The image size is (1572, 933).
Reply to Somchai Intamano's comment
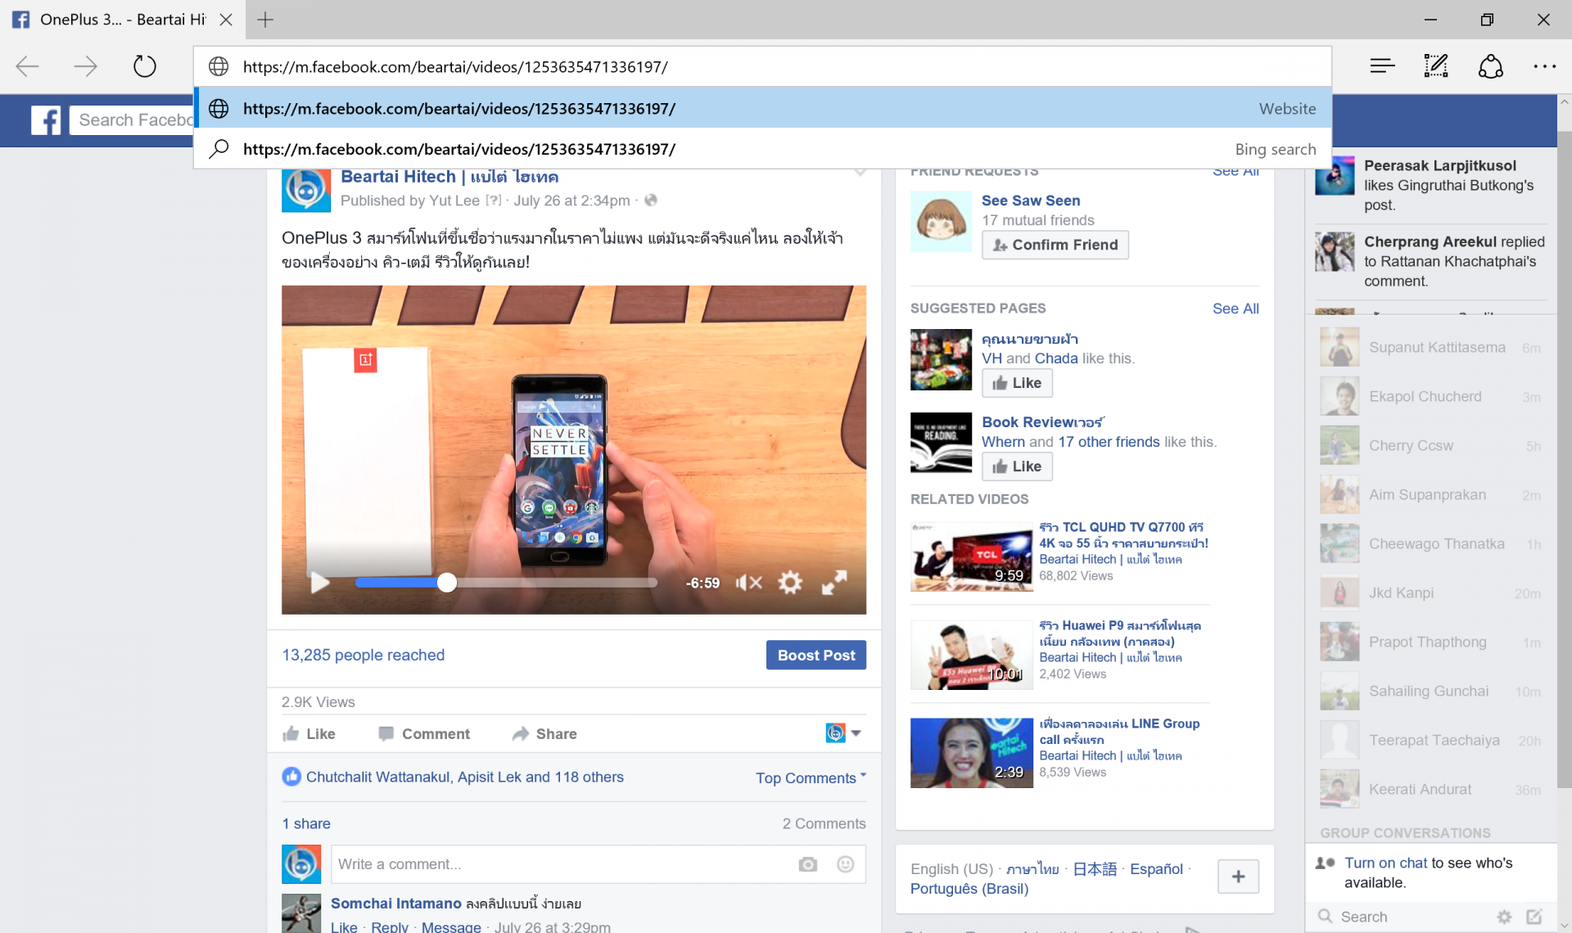coord(389,926)
